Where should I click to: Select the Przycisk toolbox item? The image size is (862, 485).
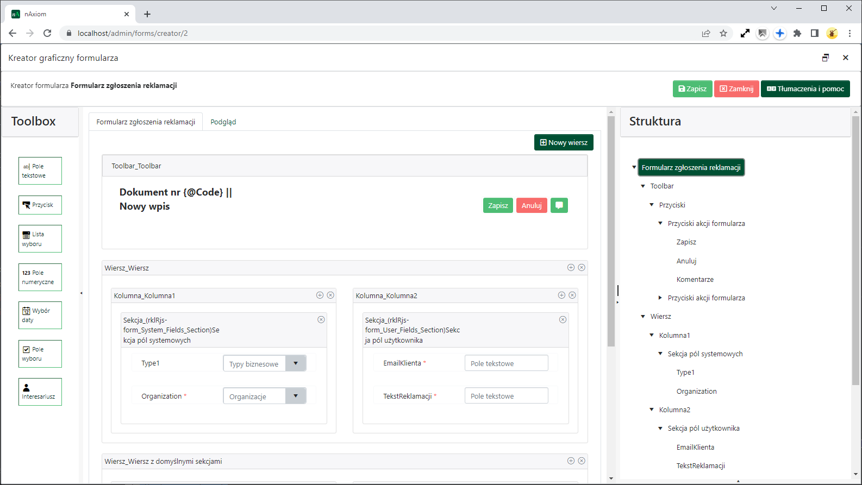(x=40, y=205)
